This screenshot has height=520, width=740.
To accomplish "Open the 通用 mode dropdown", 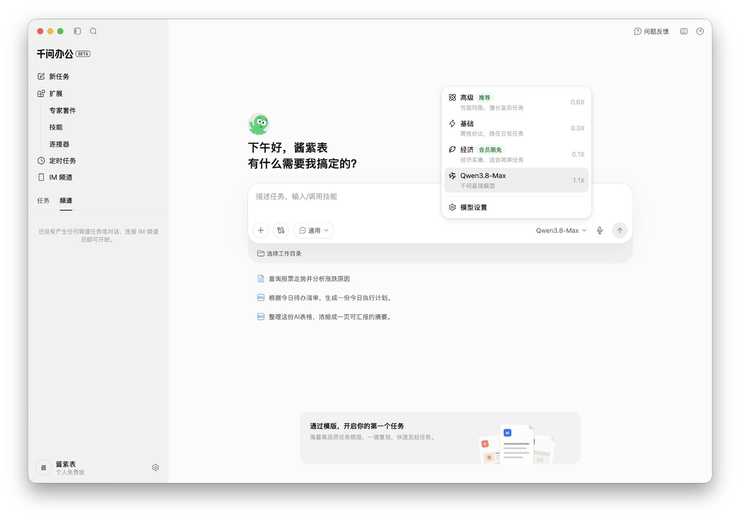I will [x=313, y=230].
